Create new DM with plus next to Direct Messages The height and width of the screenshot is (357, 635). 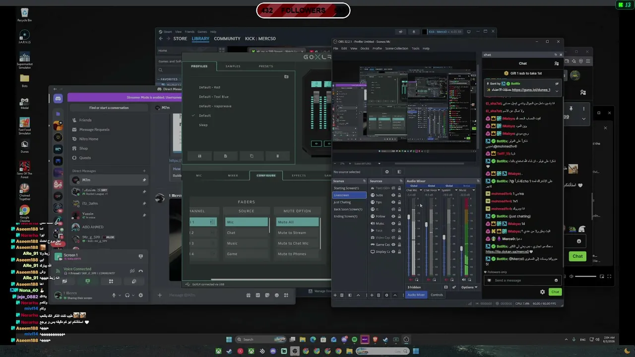pyautogui.click(x=144, y=171)
